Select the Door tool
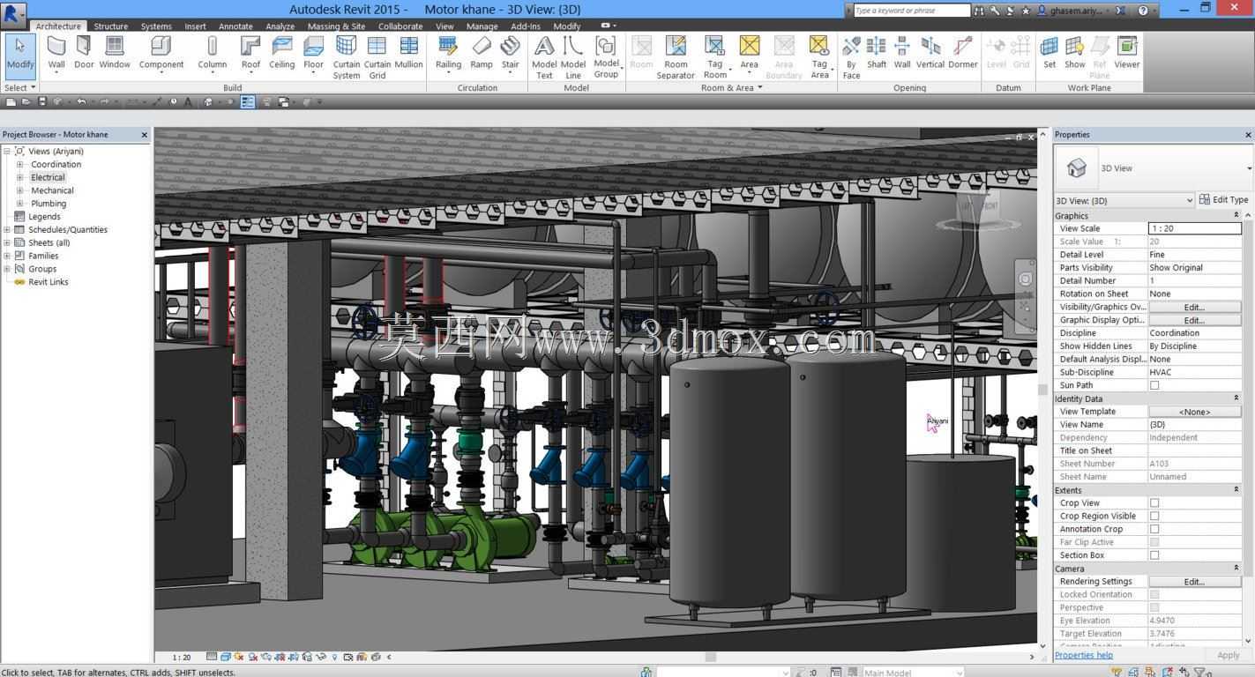 point(84,53)
